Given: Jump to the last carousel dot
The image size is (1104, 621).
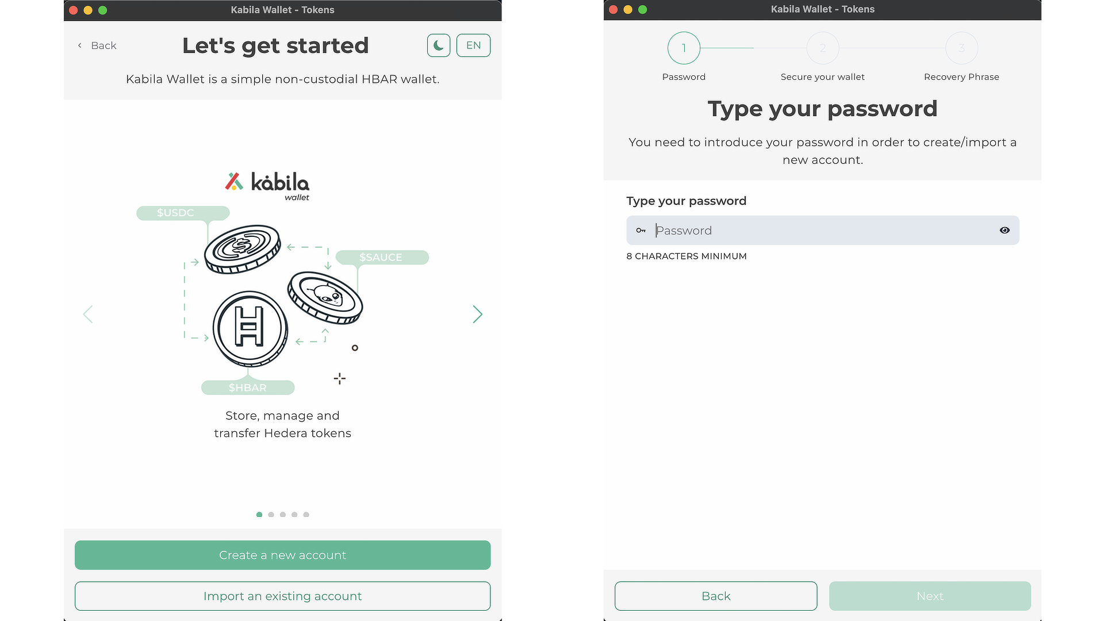Looking at the screenshot, I should pyautogui.click(x=306, y=515).
